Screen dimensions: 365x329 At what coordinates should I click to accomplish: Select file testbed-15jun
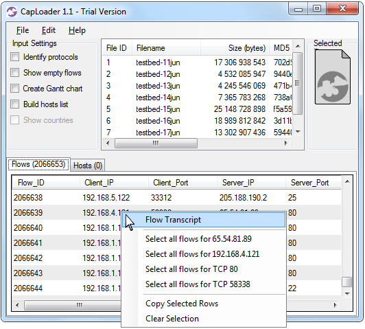pyautogui.click(x=197, y=109)
